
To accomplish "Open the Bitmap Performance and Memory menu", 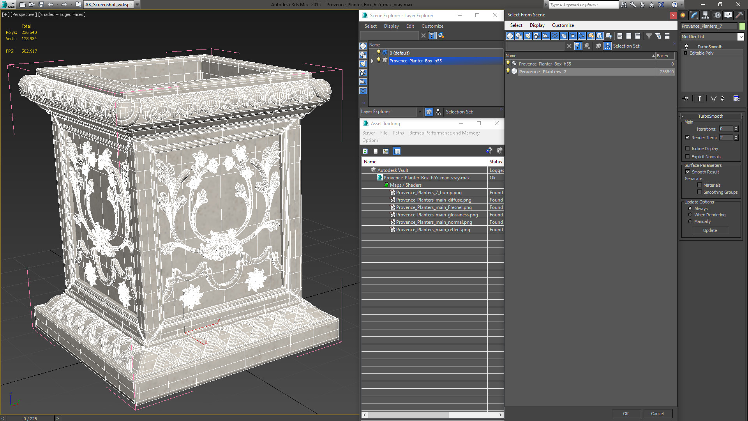I will (444, 133).
